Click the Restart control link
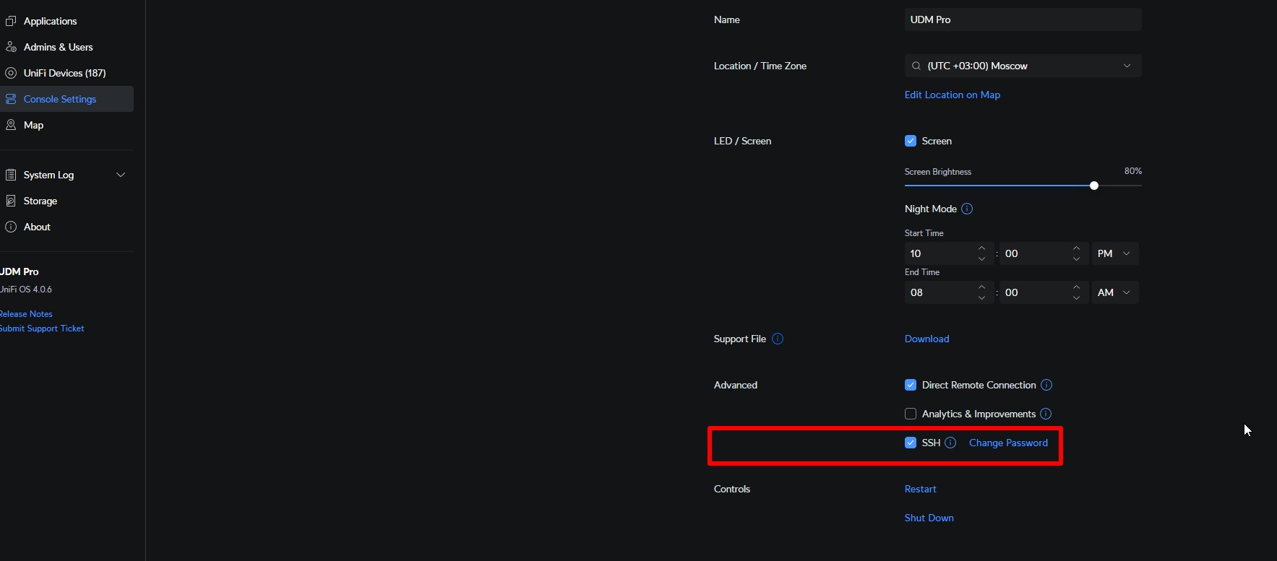This screenshot has height=561, width=1277. (x=920, y=489)
